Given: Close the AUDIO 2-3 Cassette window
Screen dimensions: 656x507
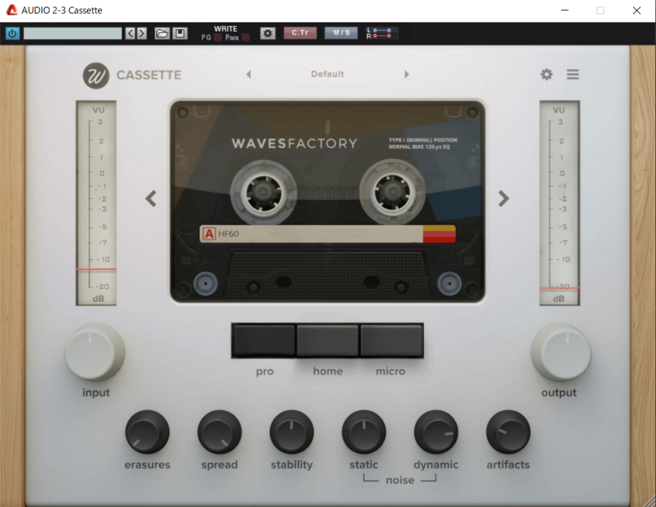Looking at the screenshot, I should 637,10.
